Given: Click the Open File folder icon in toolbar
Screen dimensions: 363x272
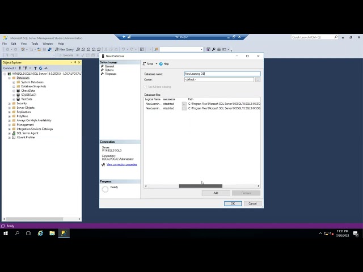Looking at the screenshot, I should point(39,49).
